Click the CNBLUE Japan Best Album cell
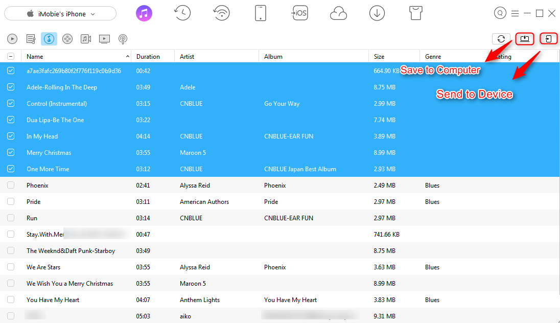 point(300,169)
